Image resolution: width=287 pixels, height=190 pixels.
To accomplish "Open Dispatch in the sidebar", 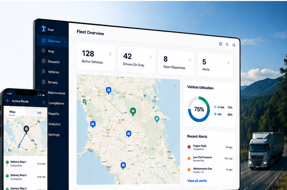I will tap(53, 62).
